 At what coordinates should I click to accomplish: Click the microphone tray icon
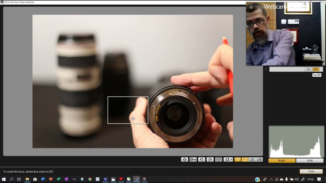pyautogui.click(x=287, y=179)
